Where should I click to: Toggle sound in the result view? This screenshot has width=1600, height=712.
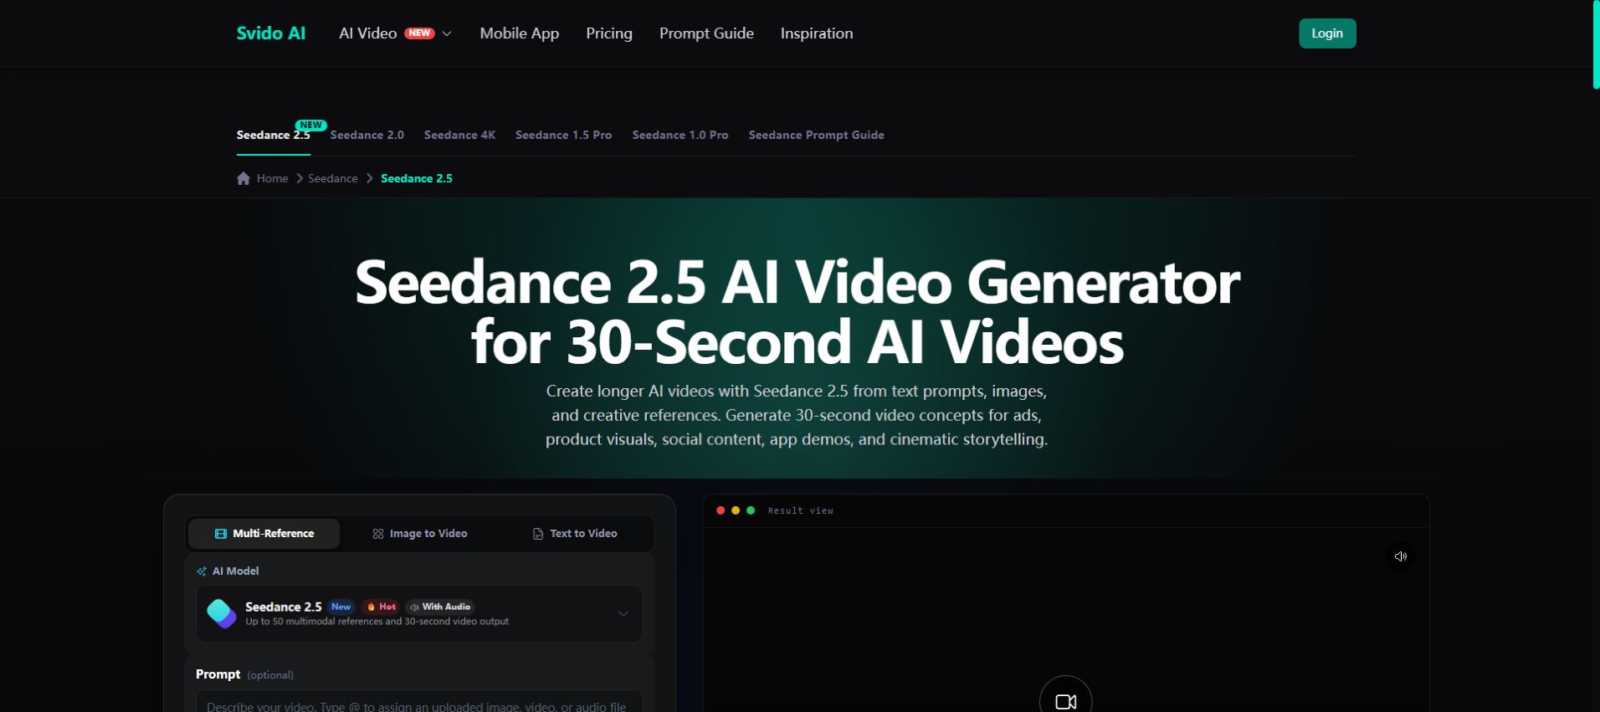1401,556
